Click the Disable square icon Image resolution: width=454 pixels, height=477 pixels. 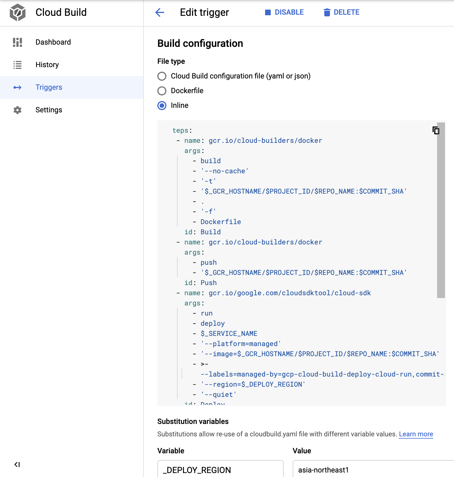[268, 12]
